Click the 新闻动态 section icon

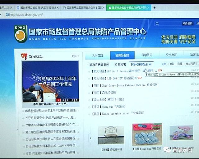click(24, 56)
